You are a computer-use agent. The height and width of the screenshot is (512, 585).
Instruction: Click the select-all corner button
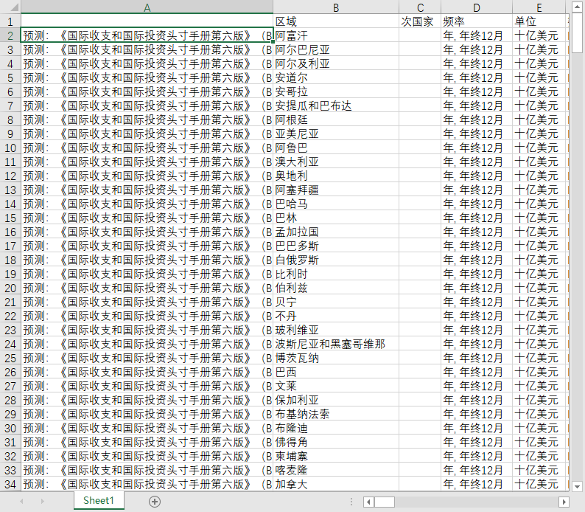[x=10, y=7]
